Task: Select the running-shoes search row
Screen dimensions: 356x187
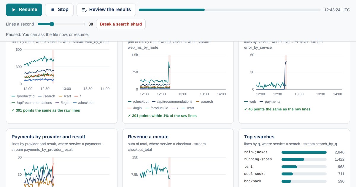Action: tap(294, 159)
